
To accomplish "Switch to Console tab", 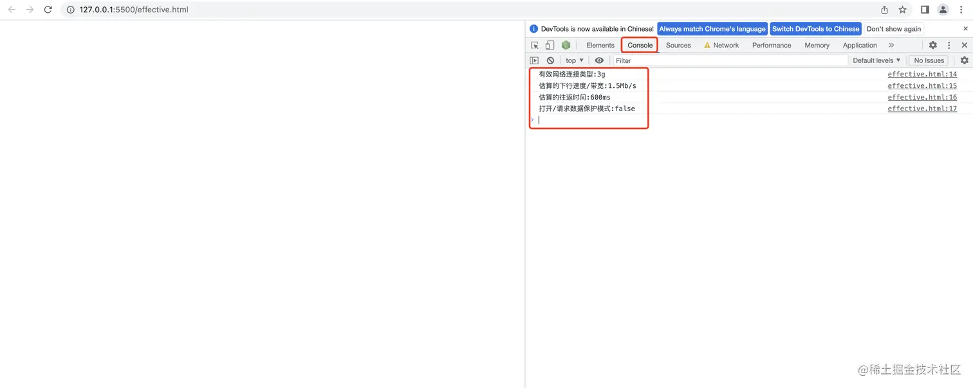I will (x=640, y=45).
